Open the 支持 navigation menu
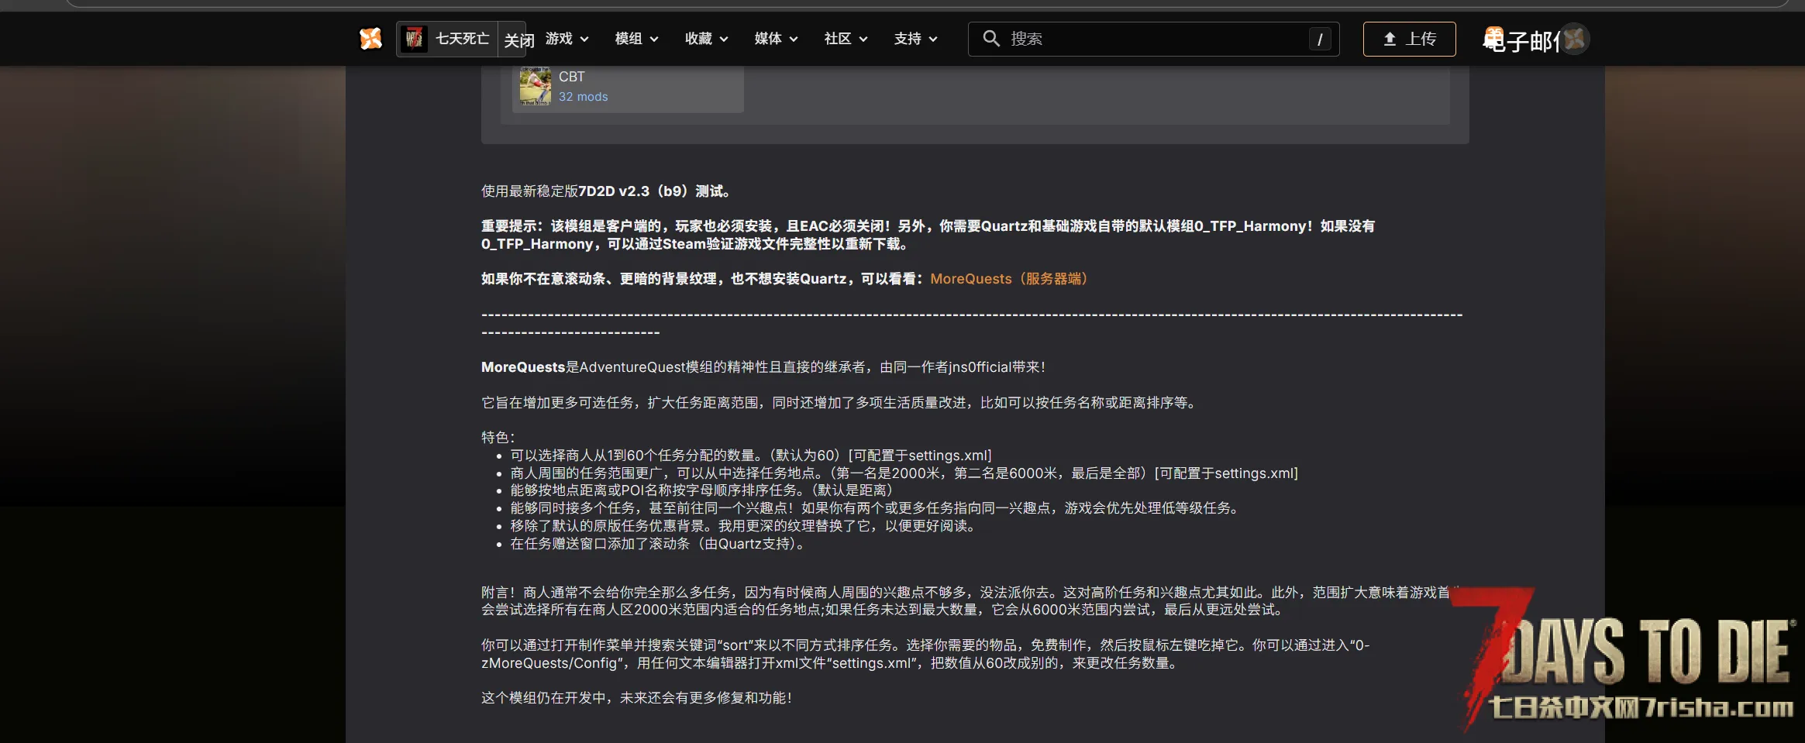 click(x=915, y=39)
